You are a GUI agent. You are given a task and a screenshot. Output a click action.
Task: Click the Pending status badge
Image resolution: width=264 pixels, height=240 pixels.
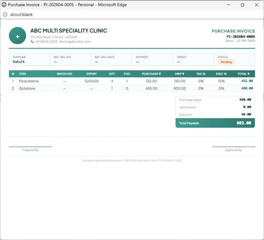click(x=226, y=62)
